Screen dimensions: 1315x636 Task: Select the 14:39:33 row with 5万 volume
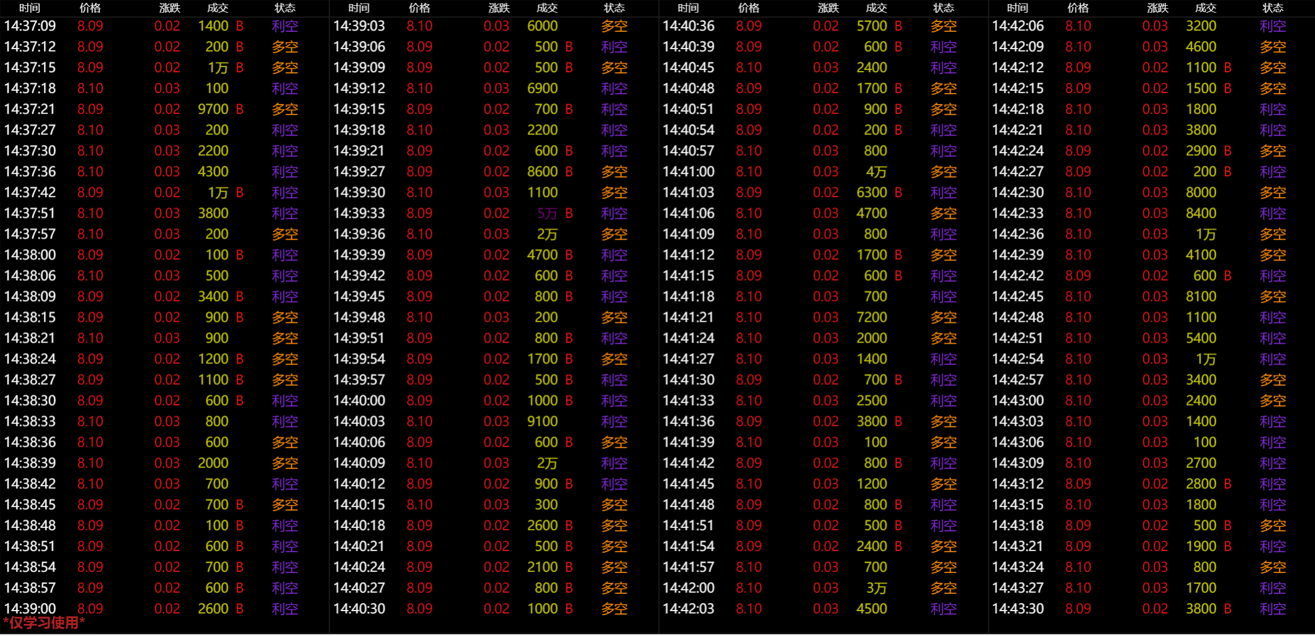coord(547,213)
